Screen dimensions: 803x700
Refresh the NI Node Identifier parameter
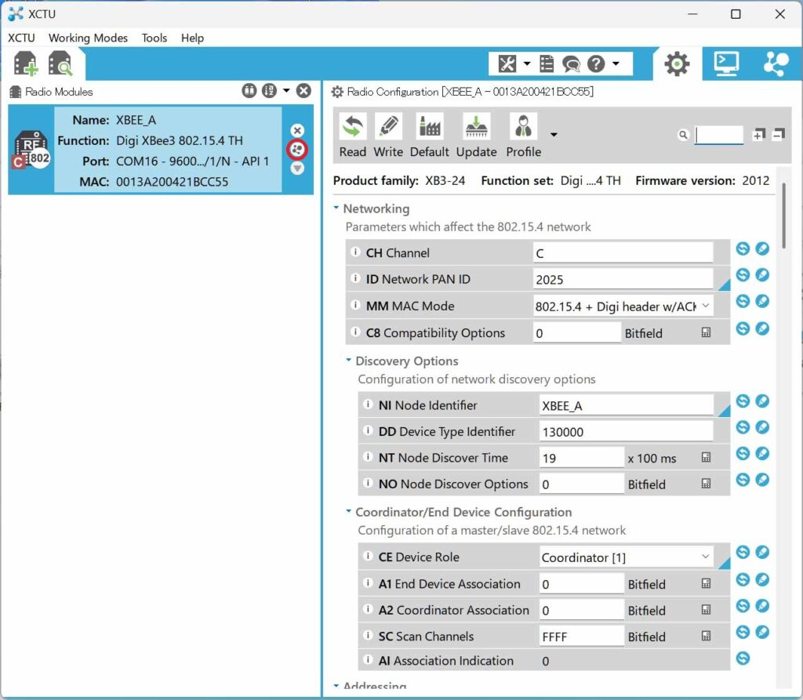pos(743,401)
